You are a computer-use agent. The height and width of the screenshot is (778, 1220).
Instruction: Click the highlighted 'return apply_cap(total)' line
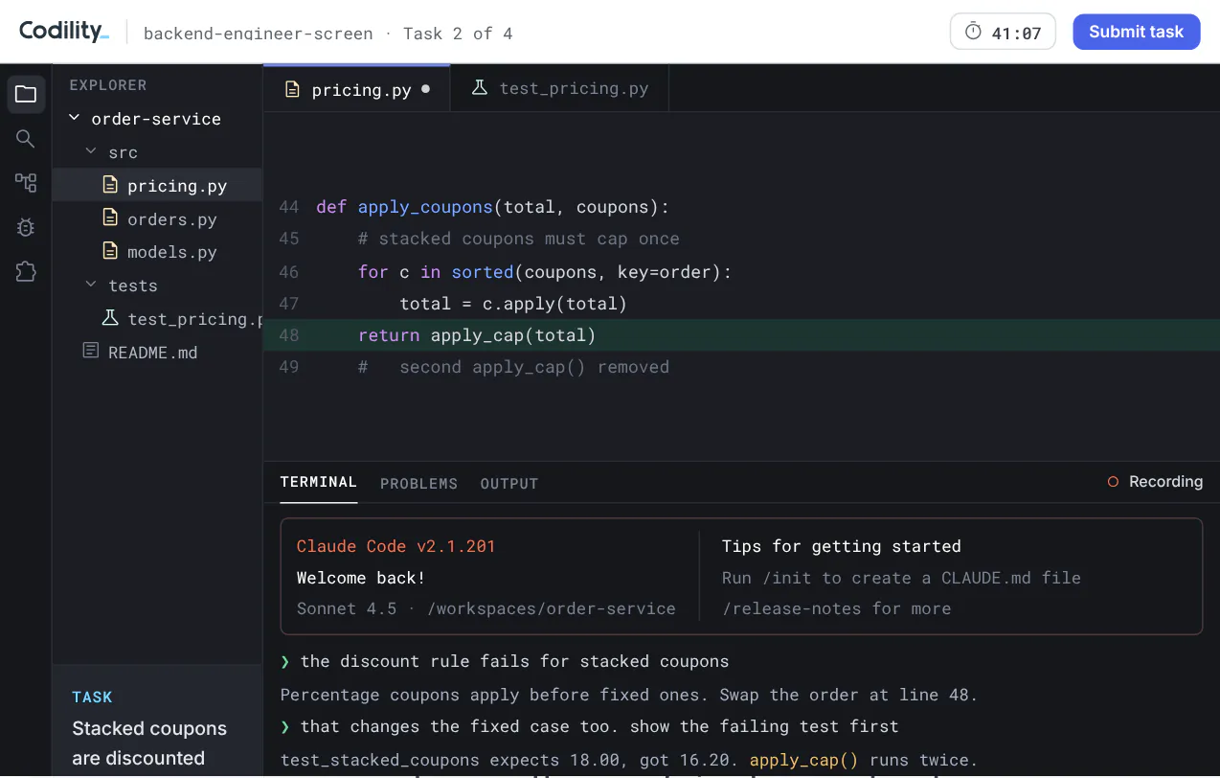(x=741, y=335)
